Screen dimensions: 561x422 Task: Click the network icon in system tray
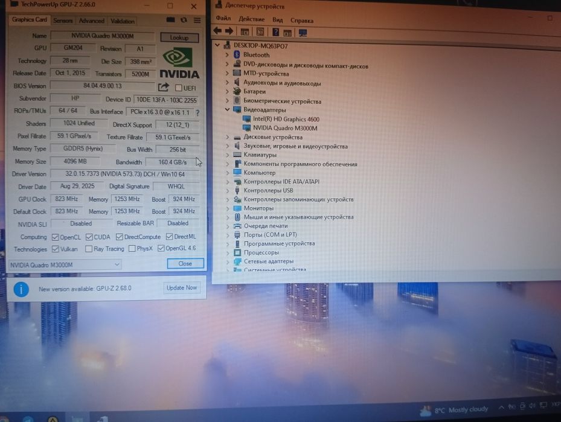pyautogui.click(x=543, y=405)
